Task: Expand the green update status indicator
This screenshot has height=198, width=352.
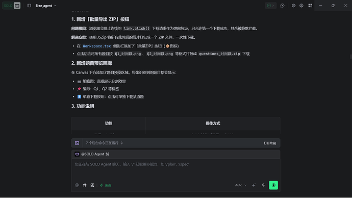Action: (x=270, y=6)
